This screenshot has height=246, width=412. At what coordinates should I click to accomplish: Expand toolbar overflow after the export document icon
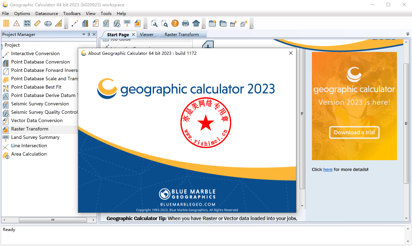(x=251, y=27)
